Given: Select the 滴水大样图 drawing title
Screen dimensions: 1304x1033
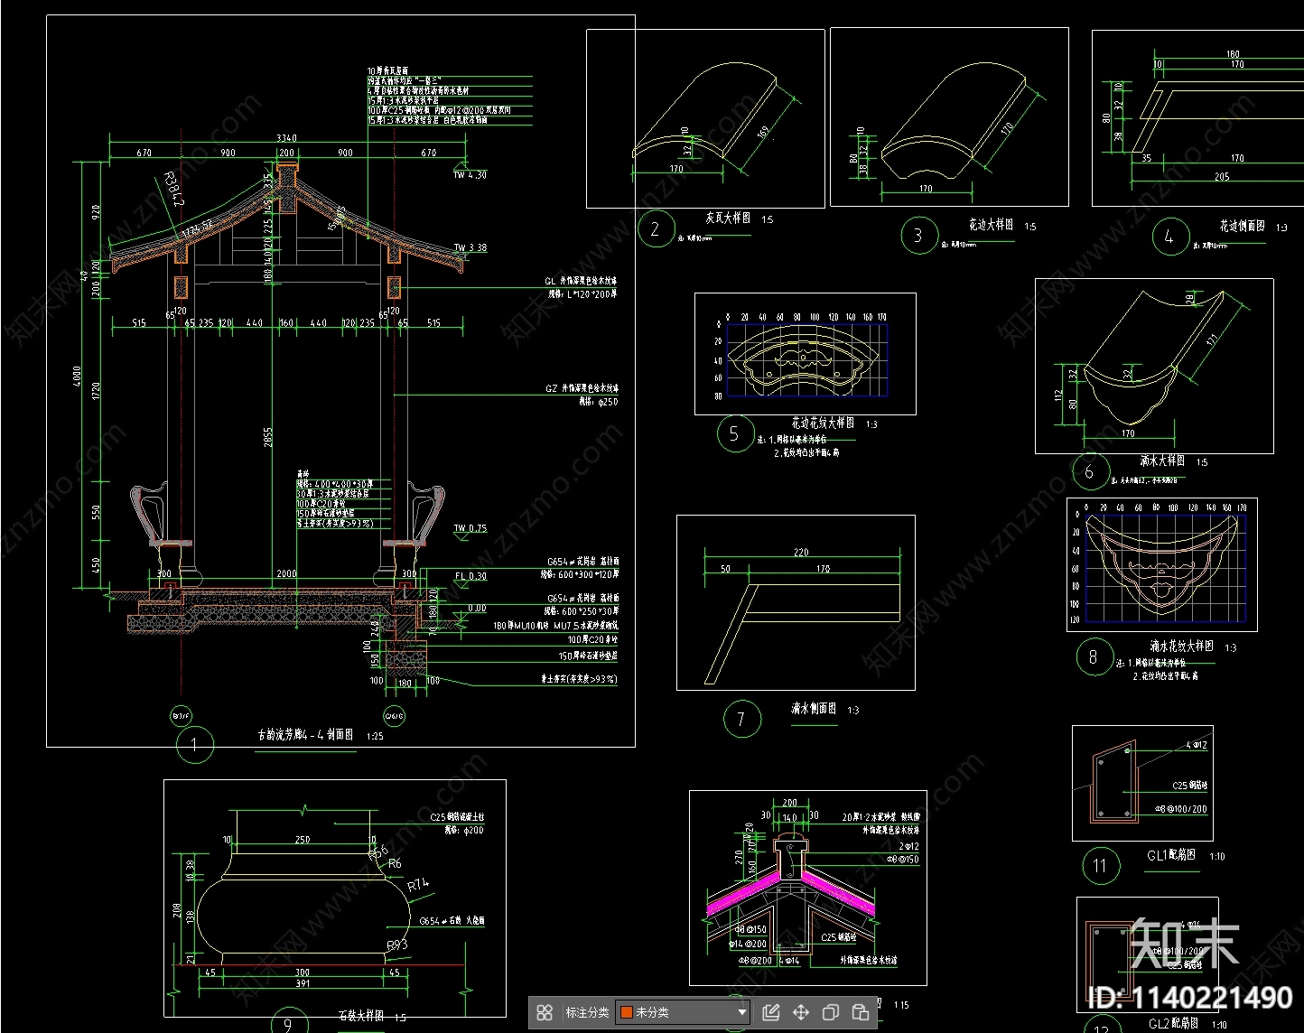Looking at the screenshot, I should pos(1162,461).
